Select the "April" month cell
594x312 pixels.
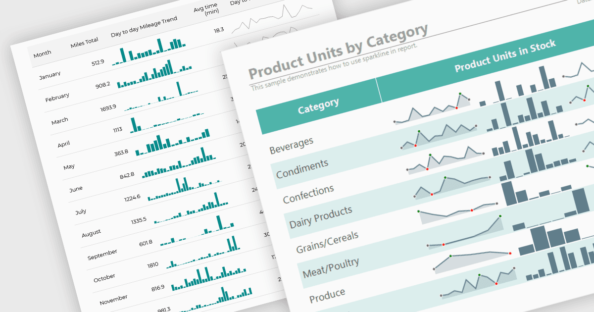(x=63, y=144)
